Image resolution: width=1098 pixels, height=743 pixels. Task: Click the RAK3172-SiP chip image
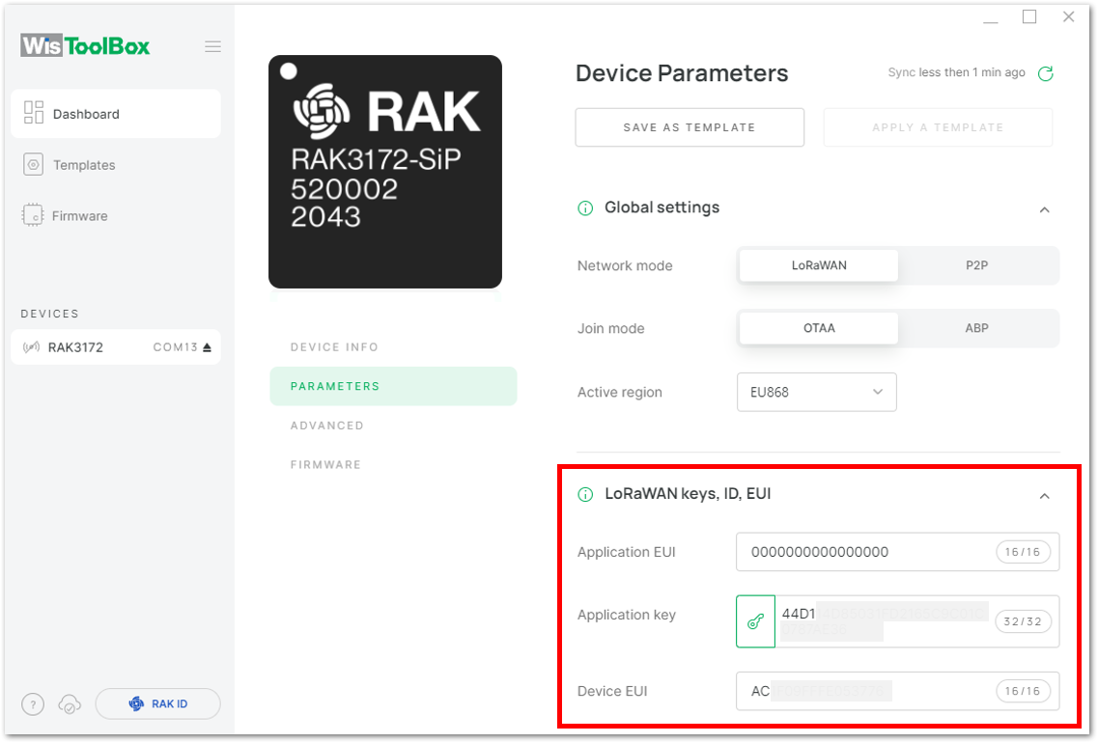pos(385,172)
